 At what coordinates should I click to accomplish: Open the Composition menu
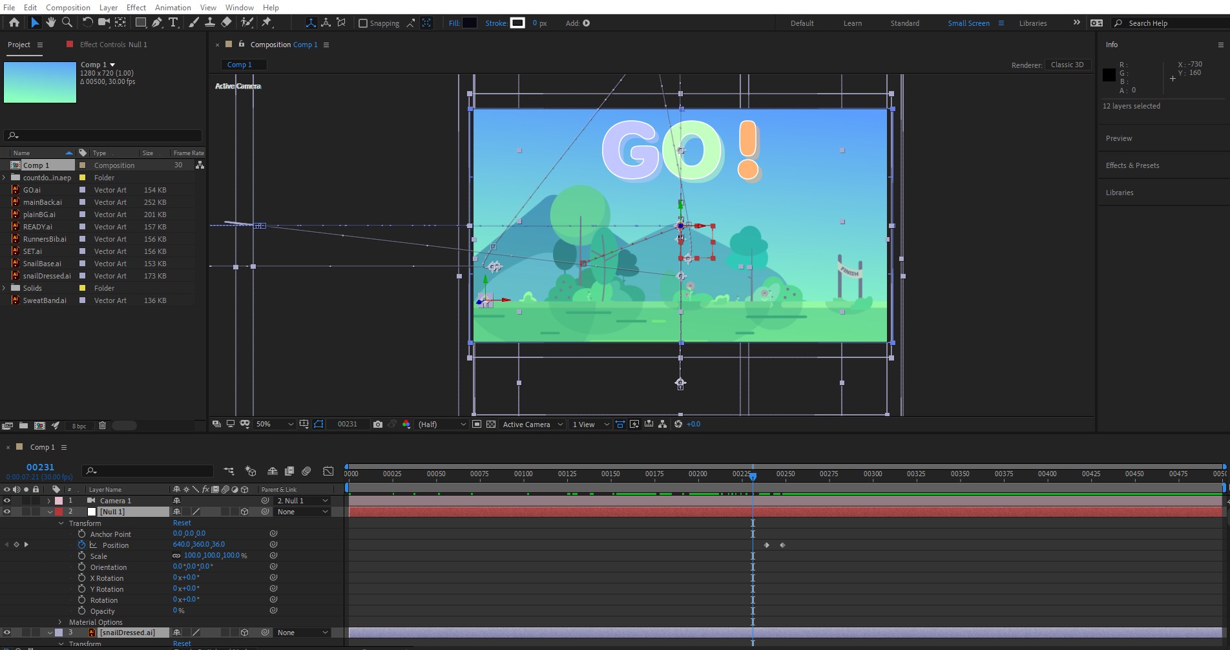68,7
